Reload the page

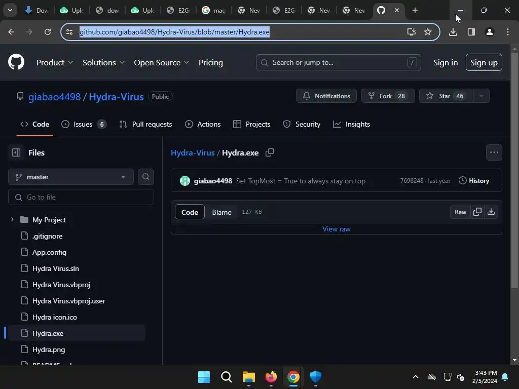[48, 32]
